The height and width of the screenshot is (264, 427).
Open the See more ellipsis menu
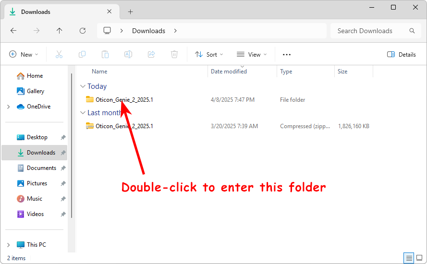click(x=287, y=55)
